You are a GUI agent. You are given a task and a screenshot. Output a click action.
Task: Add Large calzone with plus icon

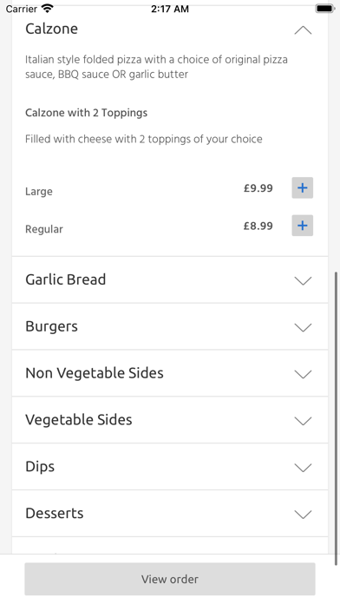click(302, 188)
